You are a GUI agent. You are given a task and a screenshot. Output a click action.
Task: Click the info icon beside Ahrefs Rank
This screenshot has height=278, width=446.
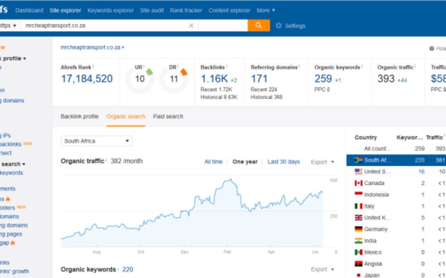[x=93, y=66]
